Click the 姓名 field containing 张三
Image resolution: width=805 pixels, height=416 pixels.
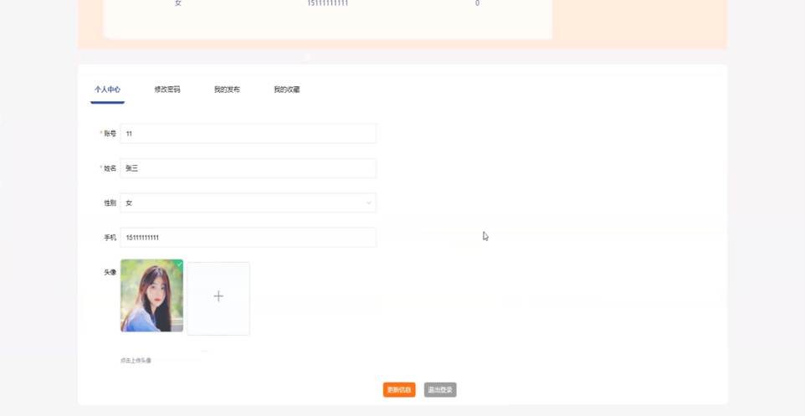248,168
